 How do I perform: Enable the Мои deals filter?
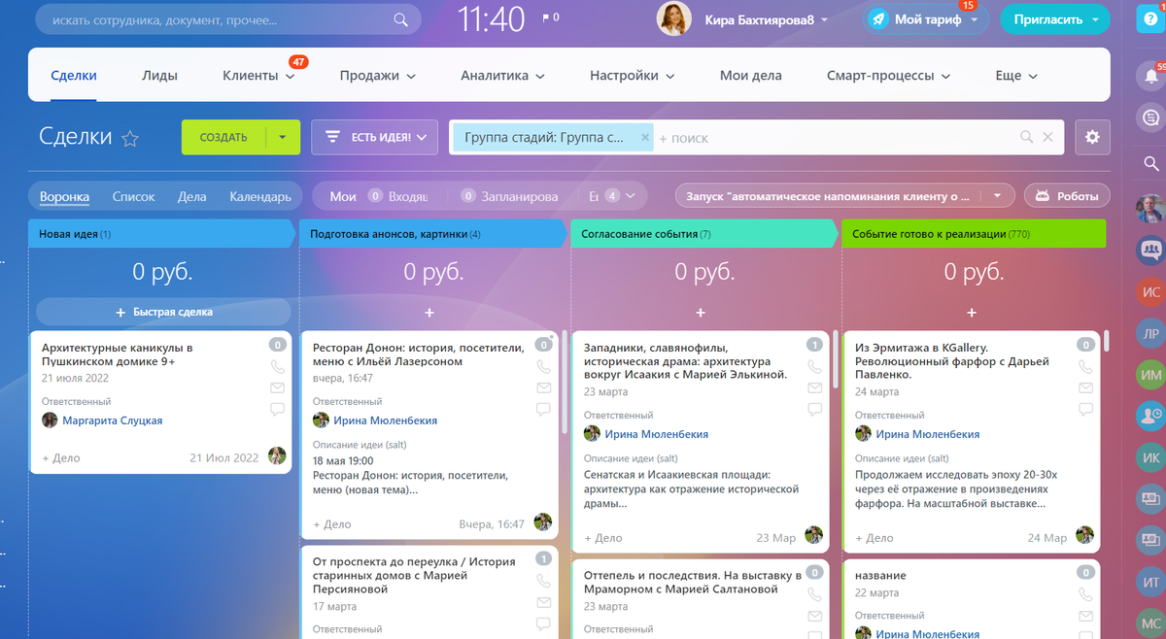pyautogui.click(x=342, y=195)
